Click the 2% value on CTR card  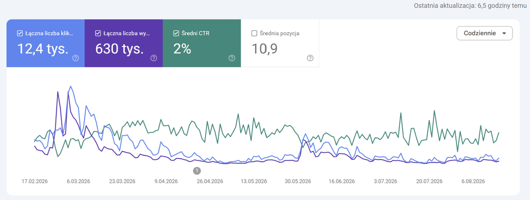(182, 49)
